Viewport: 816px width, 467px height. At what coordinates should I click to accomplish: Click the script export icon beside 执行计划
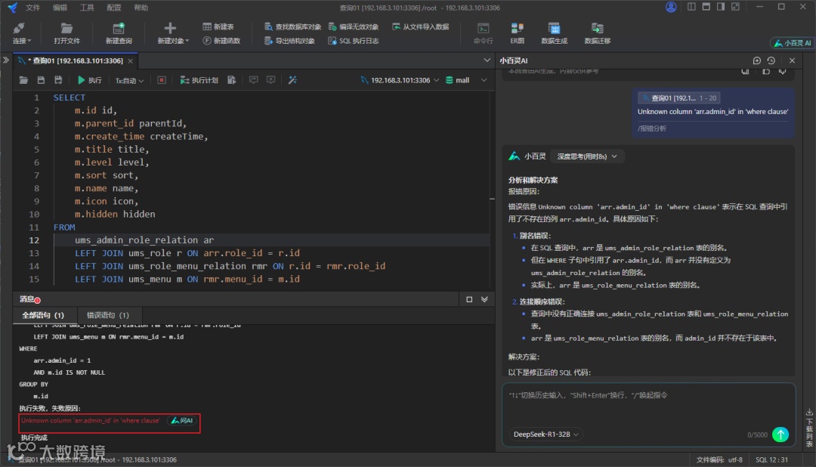(232, 80)
